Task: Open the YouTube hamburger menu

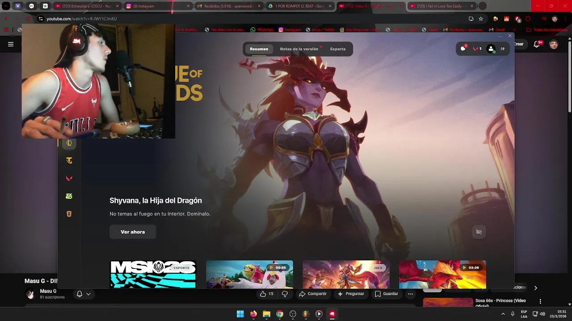Action: coord(11,44)
